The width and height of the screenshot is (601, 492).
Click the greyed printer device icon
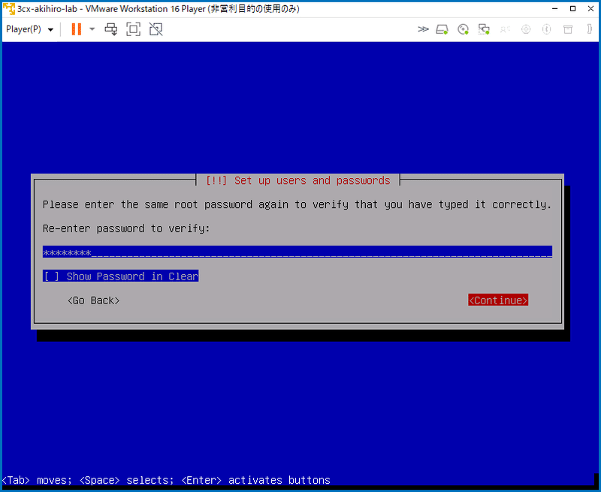click(568, 29)
